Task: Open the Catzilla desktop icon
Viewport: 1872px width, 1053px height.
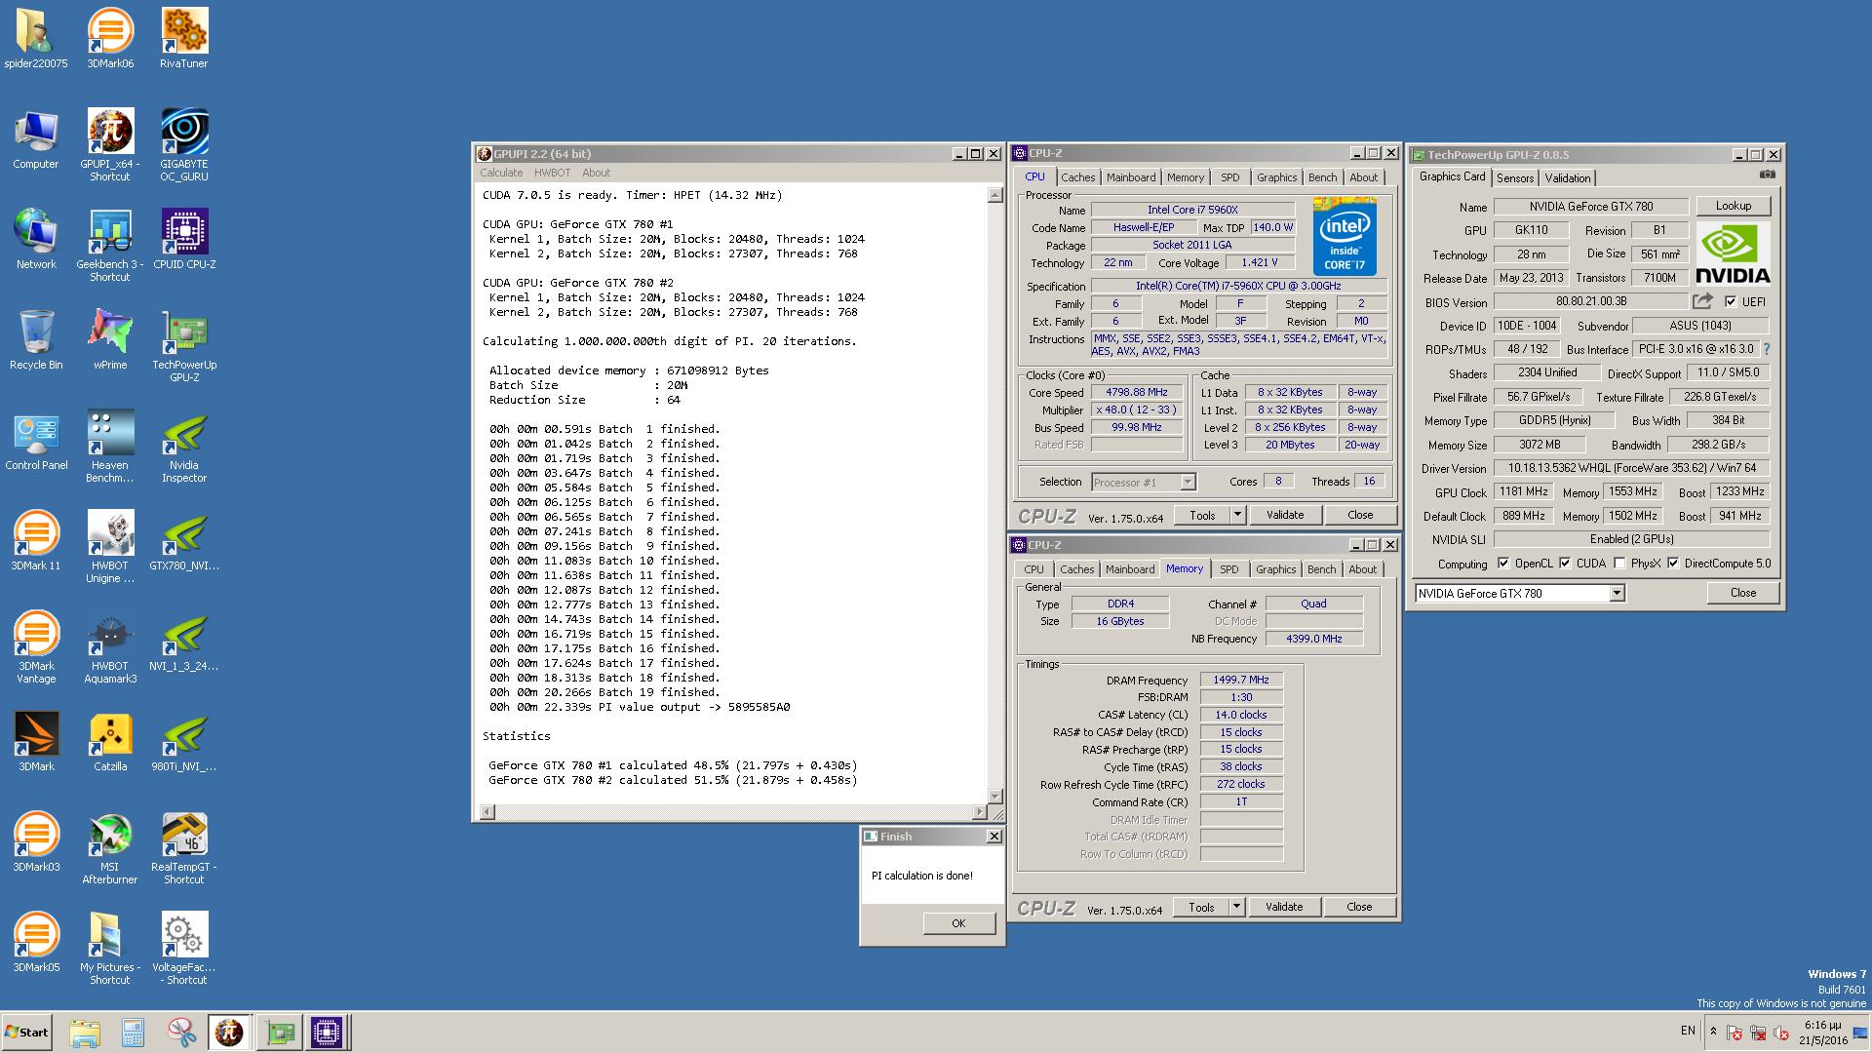Action: pyautogui.click(x=110, y=742)
